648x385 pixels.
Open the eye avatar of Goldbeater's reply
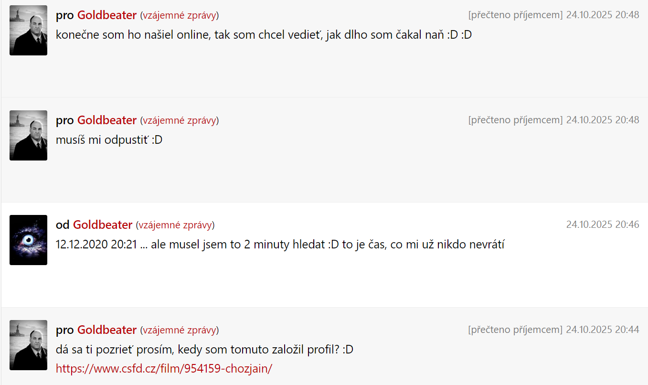coord(28,240)
